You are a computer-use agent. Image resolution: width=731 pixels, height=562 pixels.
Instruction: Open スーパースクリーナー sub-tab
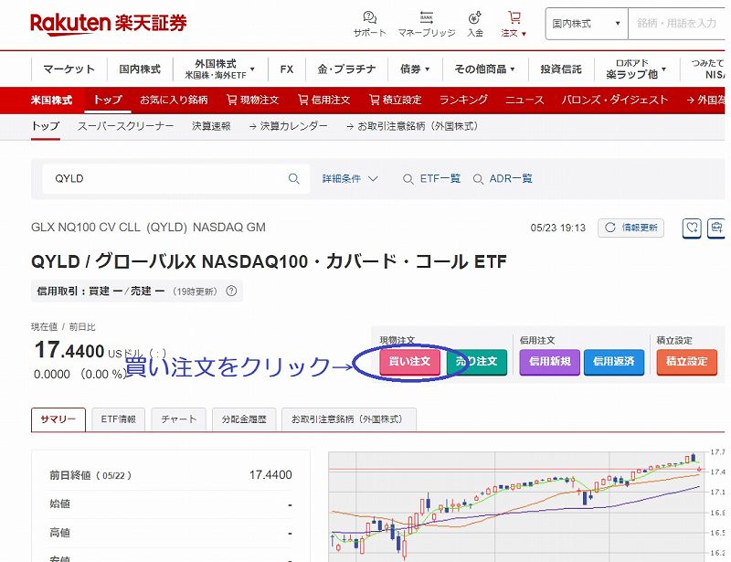click(125, 126)
